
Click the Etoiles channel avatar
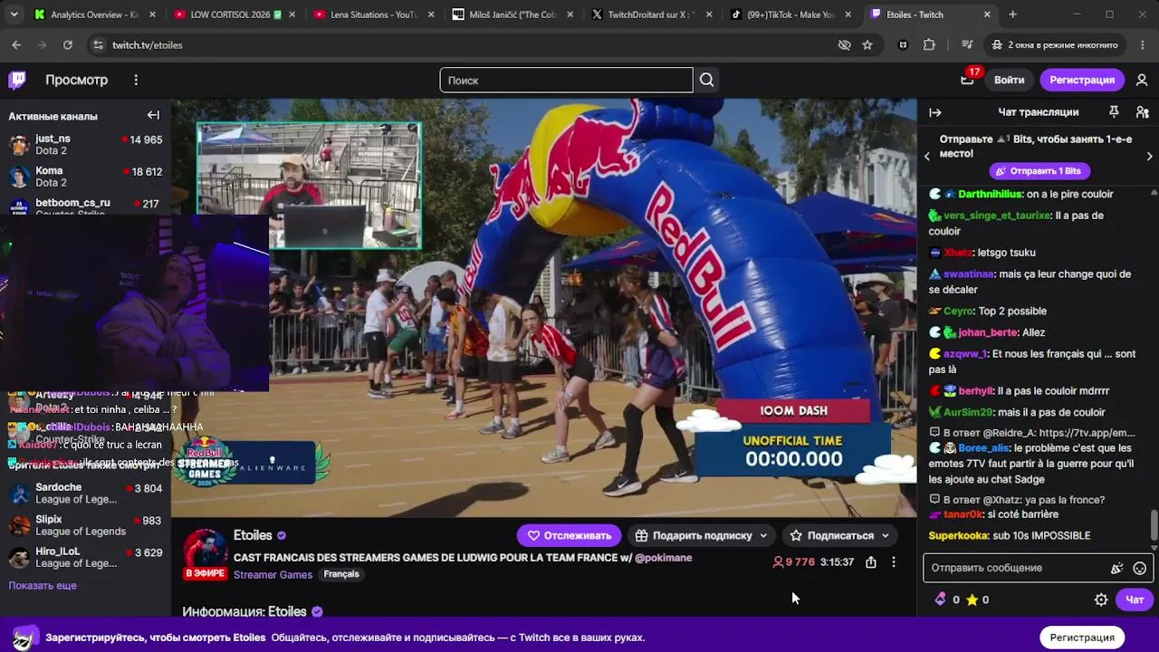[x=206, y=551]
